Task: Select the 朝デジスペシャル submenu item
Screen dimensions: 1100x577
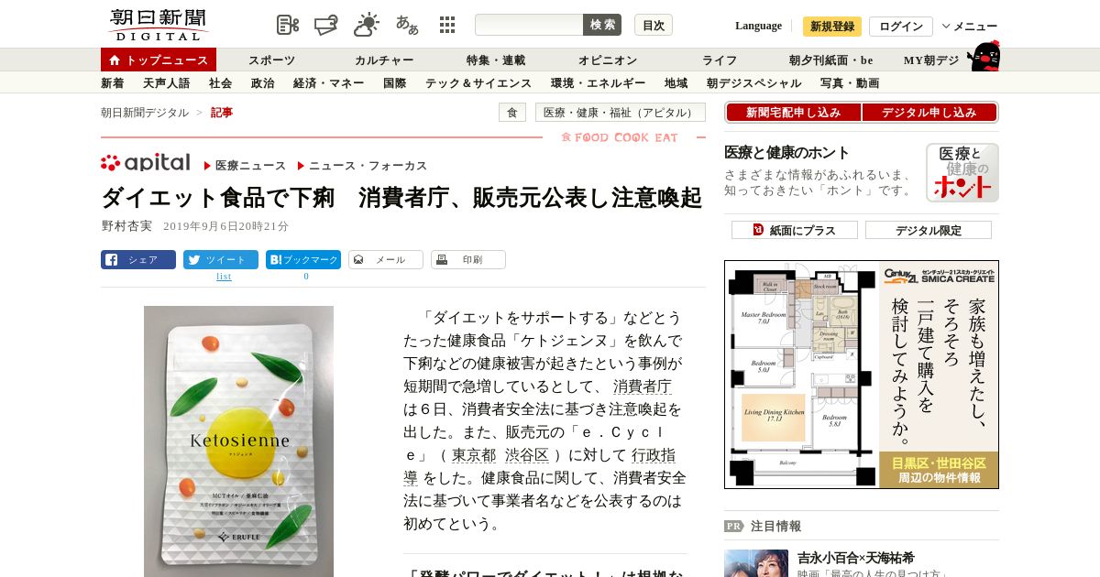Action: (754, 83)
